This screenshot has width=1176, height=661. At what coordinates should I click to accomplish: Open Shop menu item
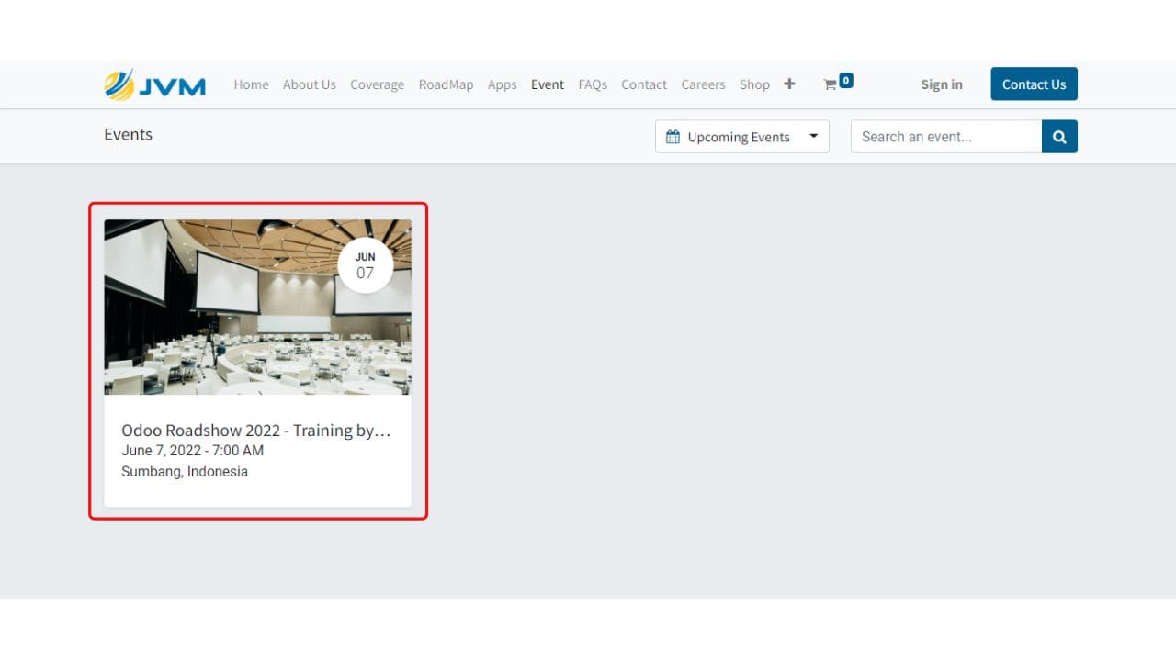click(754, 84)
